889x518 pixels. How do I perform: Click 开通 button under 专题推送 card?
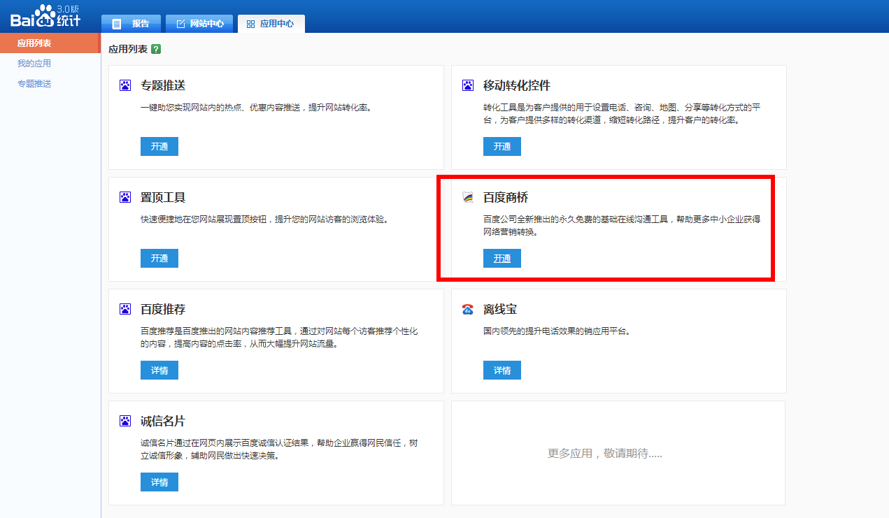(159, 146)
